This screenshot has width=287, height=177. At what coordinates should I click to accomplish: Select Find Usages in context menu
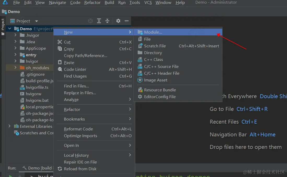pyautogui.click(x=94, y=76)
